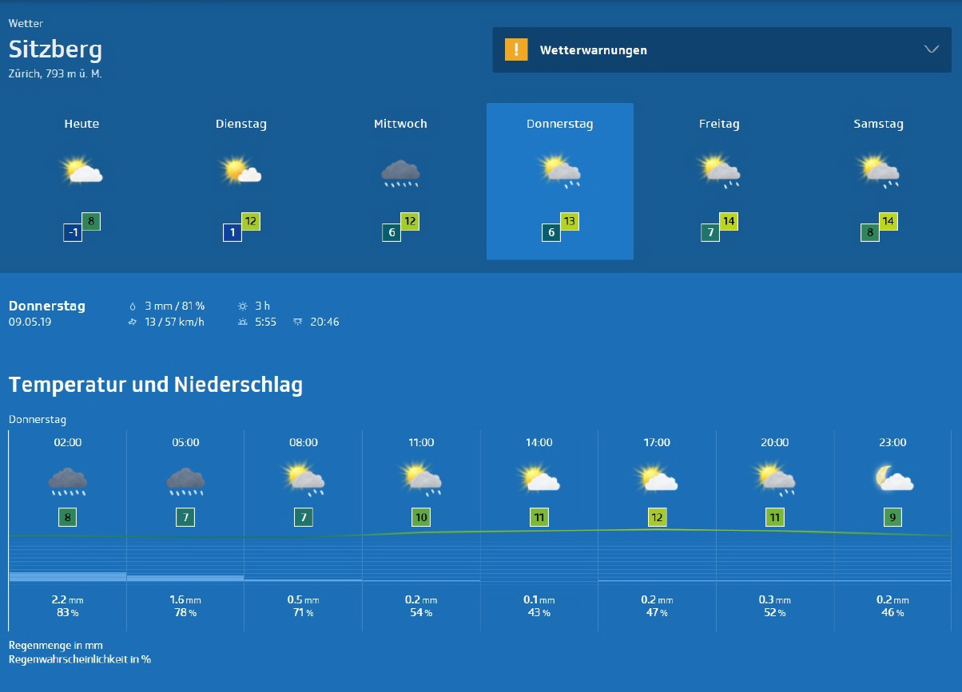Click Heute's low temperature badge -1

pyautogui.click(x=73, y=233)
